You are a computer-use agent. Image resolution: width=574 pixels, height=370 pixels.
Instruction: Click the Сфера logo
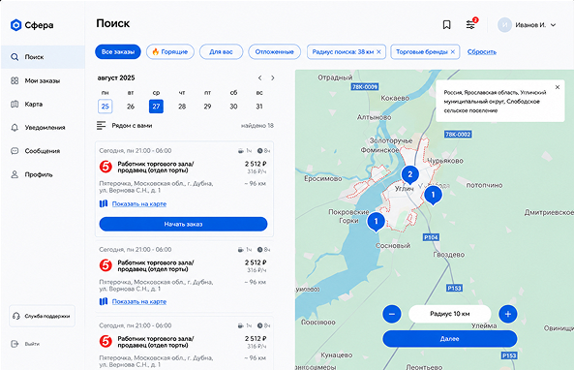(x=32, y=25)
